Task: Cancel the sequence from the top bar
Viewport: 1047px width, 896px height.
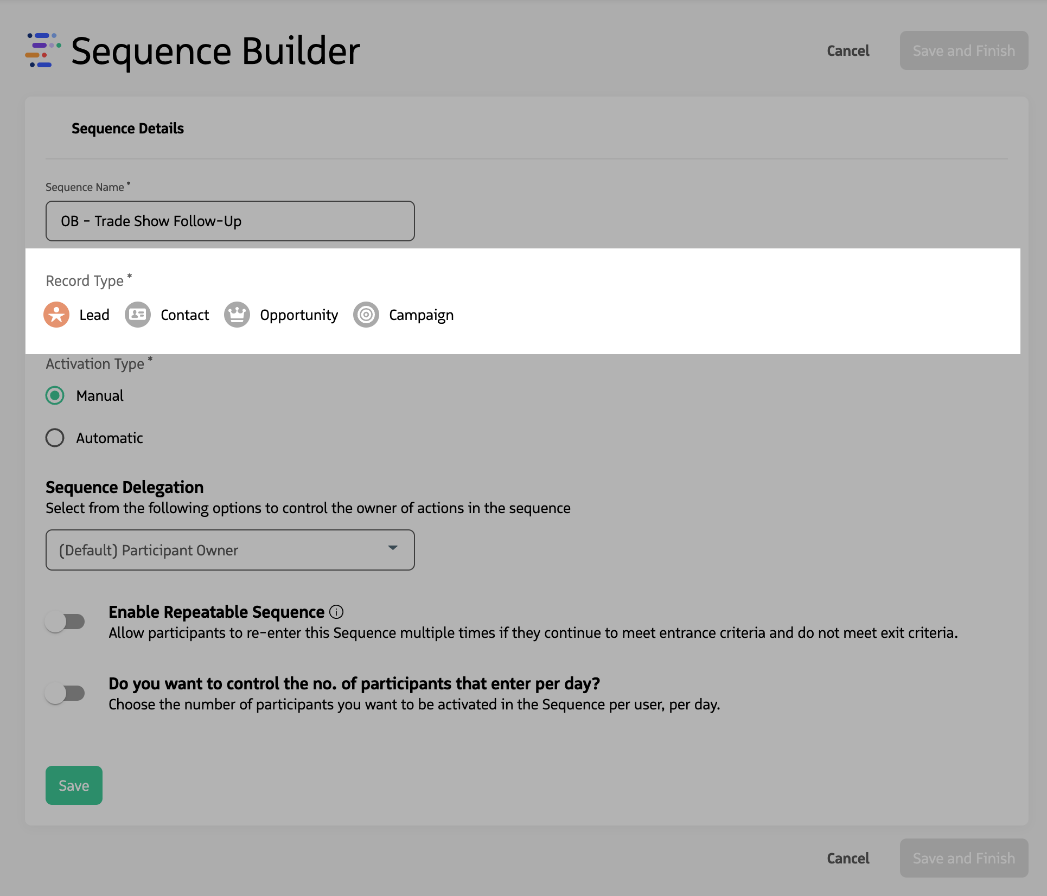Action: click(x=847, y=50)
